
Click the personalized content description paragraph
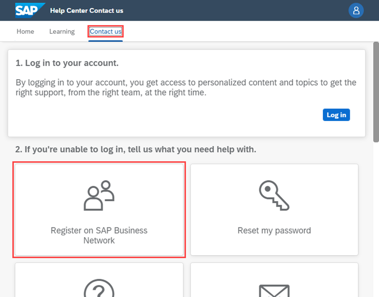click(185, 87)
